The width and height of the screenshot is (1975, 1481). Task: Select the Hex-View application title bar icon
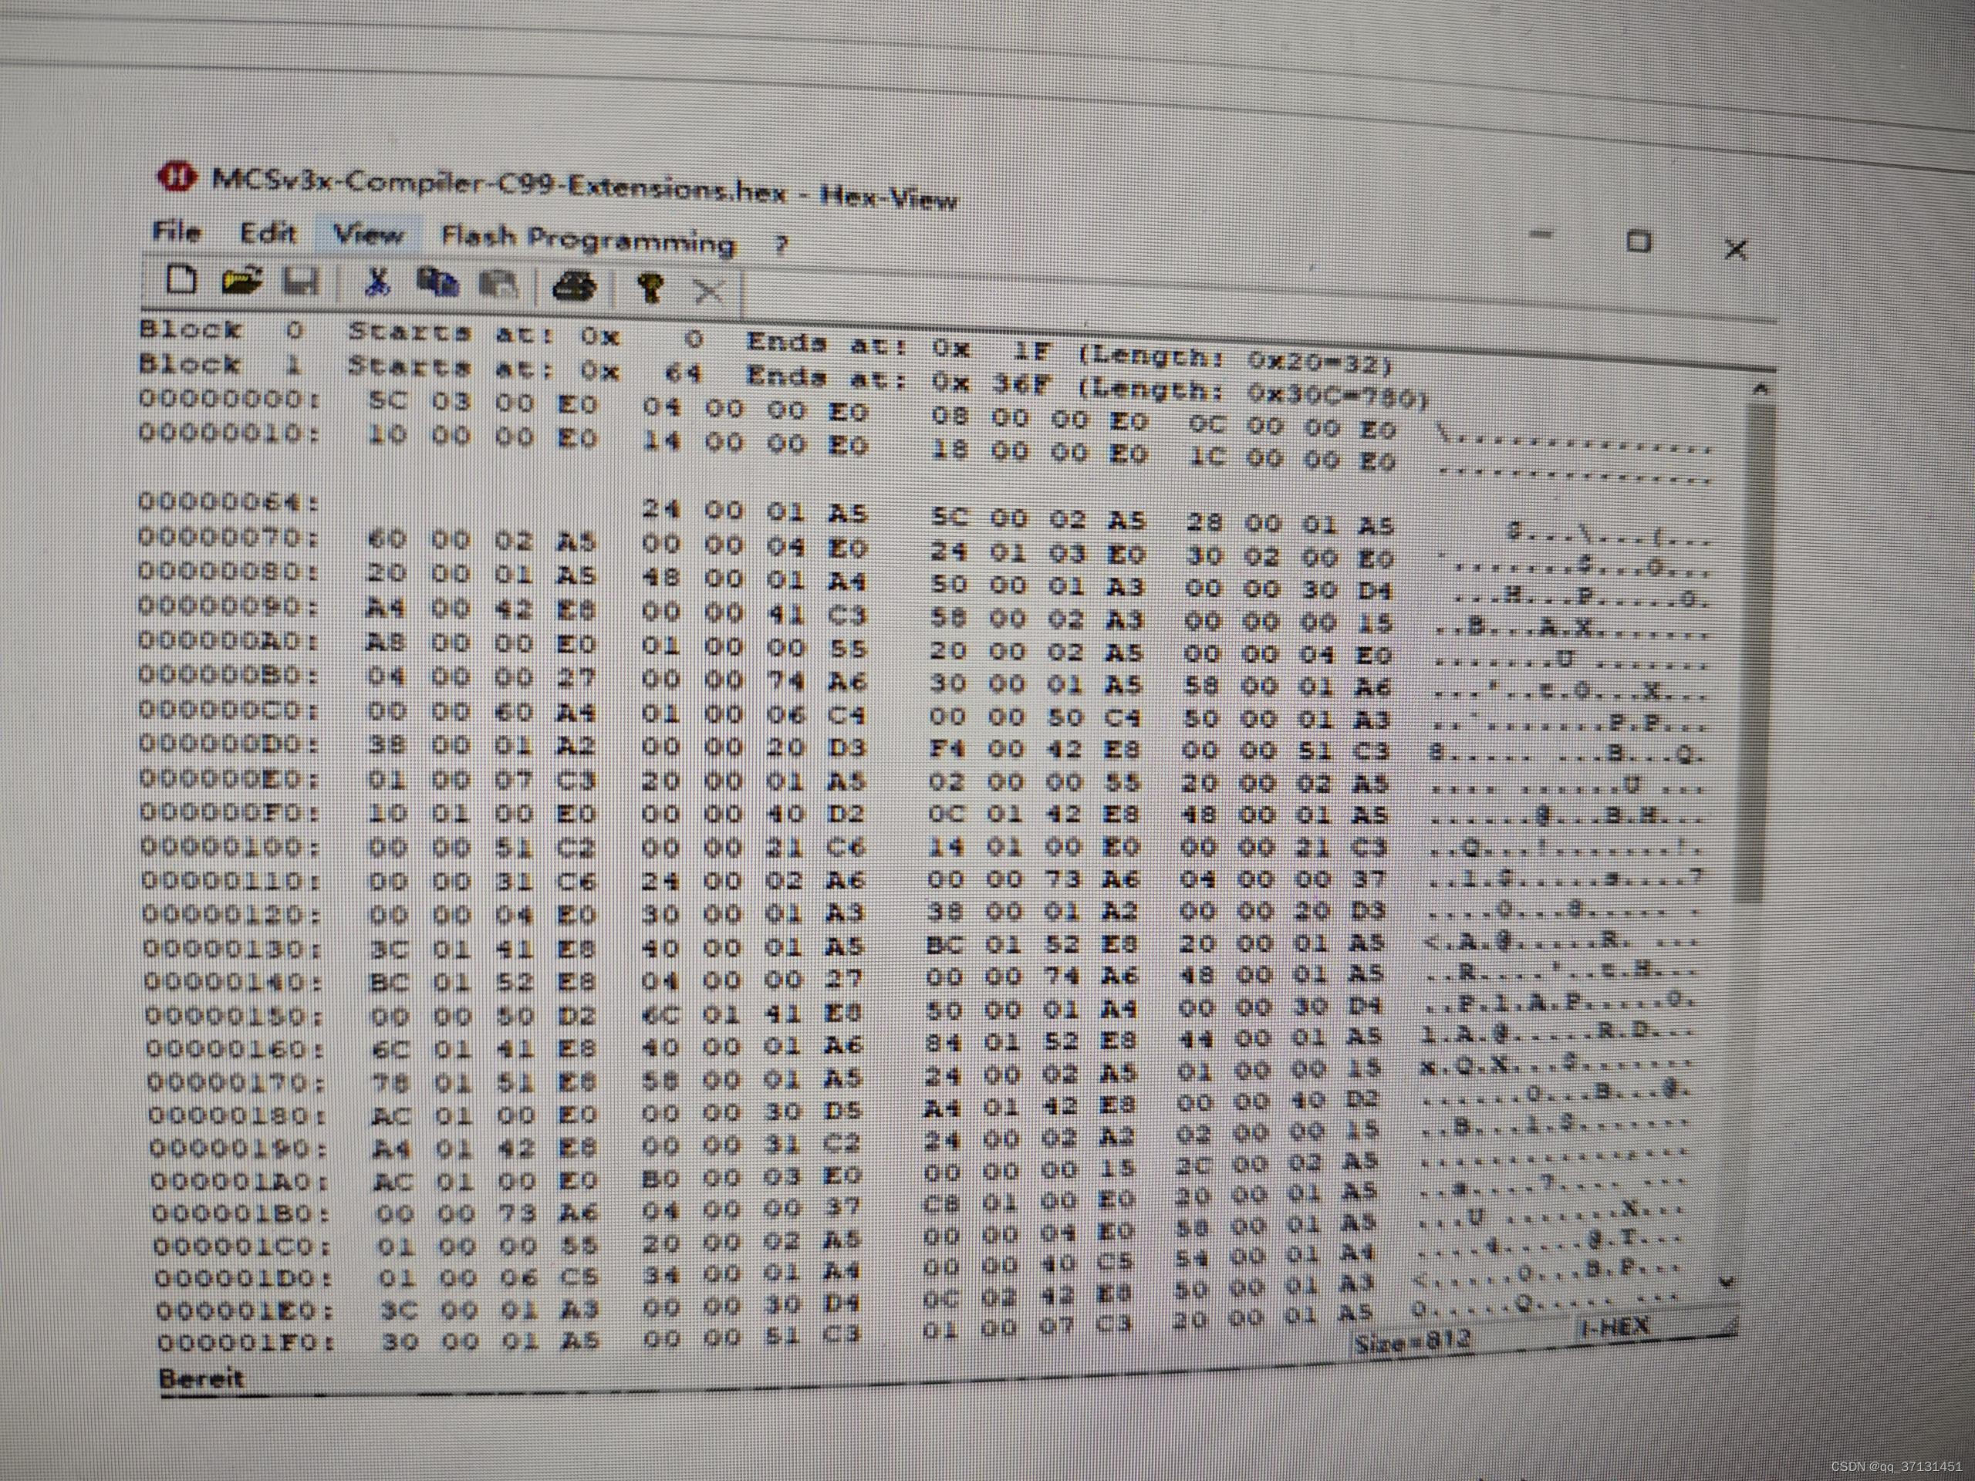tap(178, 177)
